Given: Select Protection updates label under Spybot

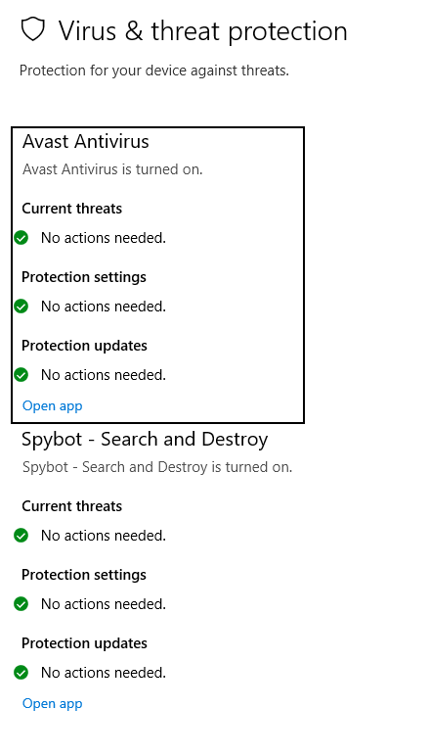Looking at the screenshot, I should click(85, 643).
